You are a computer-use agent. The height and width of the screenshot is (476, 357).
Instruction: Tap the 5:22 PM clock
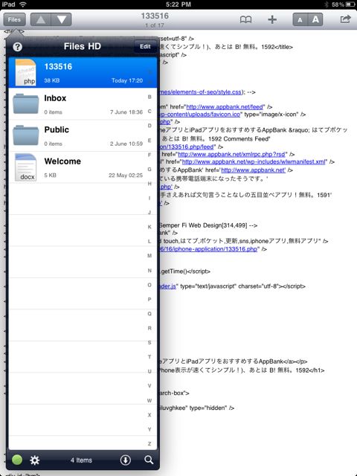pos(178,4)
